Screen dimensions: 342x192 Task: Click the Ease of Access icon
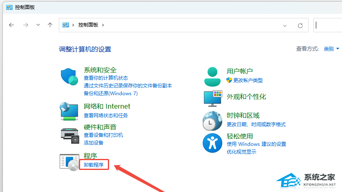click(212, 143)
